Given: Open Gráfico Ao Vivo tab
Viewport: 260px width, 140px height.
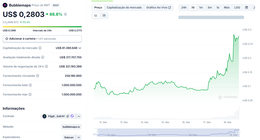Looking at the screenshot, I should pos(158,7).
